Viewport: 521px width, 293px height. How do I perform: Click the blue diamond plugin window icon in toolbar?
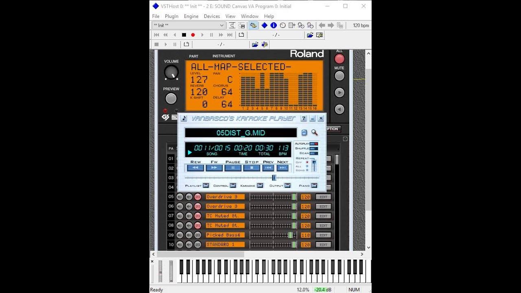264,25
